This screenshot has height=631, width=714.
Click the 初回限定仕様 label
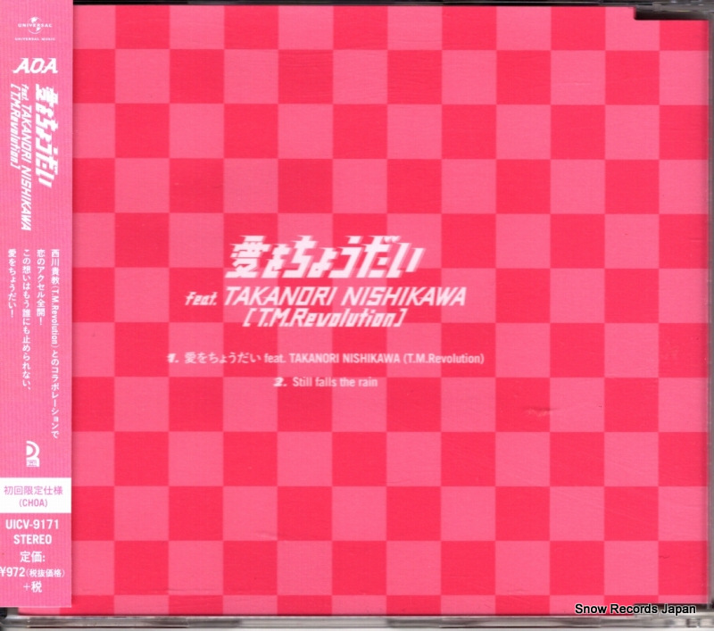(x=33, y=490)
